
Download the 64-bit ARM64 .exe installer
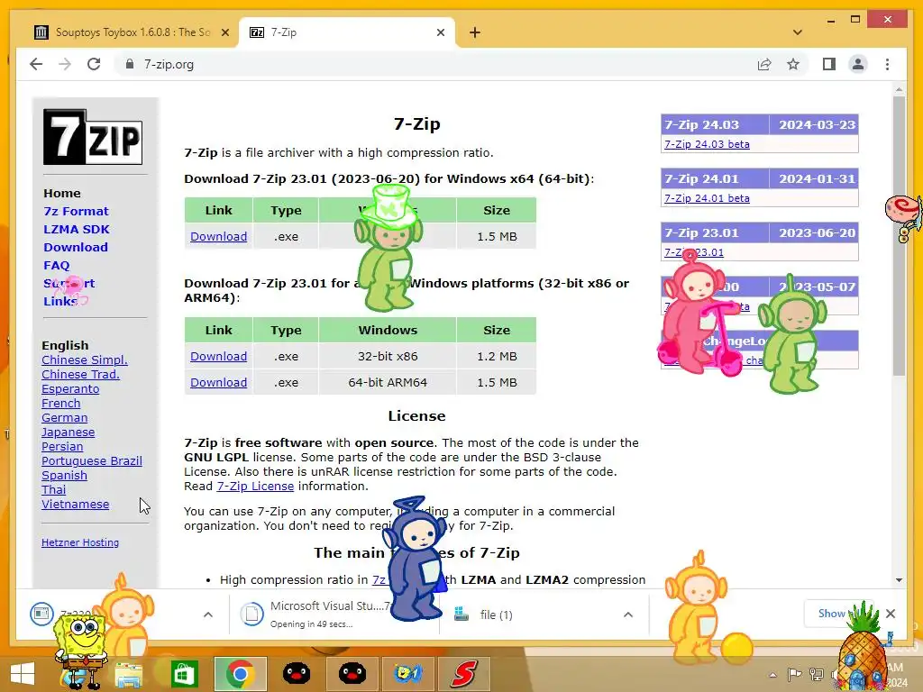click(x=218, y=382)
